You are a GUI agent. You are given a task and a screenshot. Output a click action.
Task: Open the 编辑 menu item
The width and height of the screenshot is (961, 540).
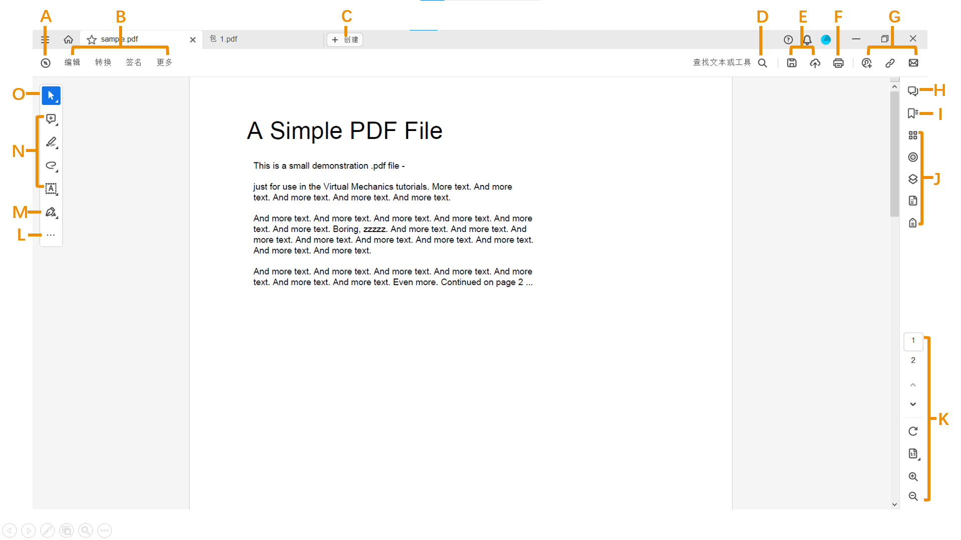pyautogui.click(x=73, y=62)
